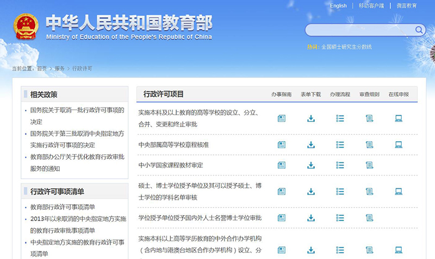The image size is (435, 259).
Task: Open online application for 实施本科及以上教育的高等学校 row
Action: [x=399, y=118]
